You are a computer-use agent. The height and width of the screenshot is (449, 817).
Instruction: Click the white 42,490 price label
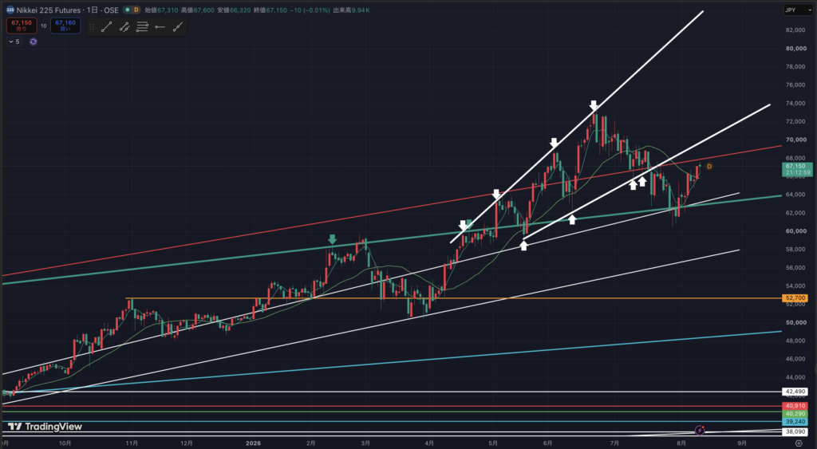pyautogui.click(x=795, y=392)
